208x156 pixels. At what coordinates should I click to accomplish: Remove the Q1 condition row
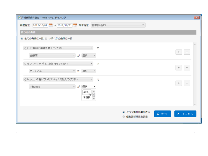pyautogui.click(x=187, y=52)
